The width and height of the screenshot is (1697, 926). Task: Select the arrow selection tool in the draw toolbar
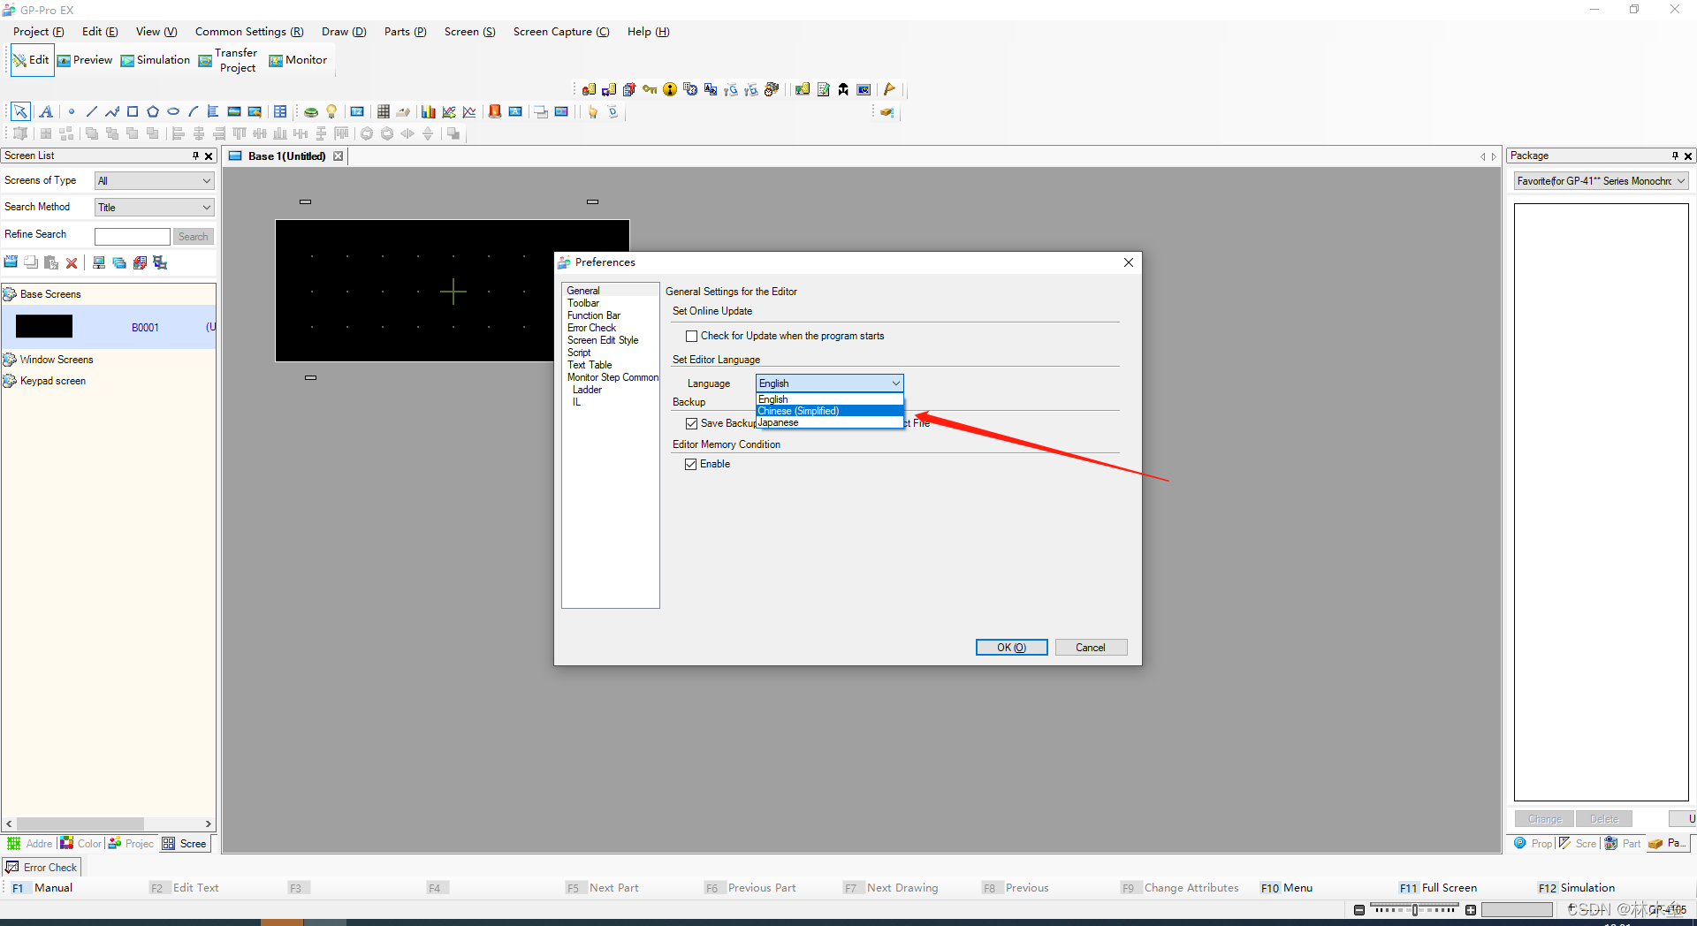pyautogui.click(x=20, y=111)
